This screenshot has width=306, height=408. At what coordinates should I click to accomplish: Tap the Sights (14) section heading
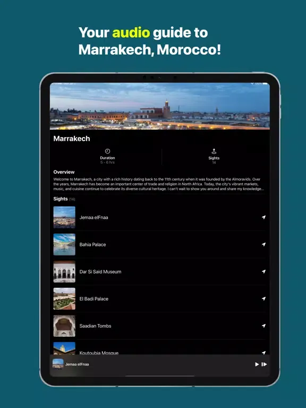[x=64, y=199]
